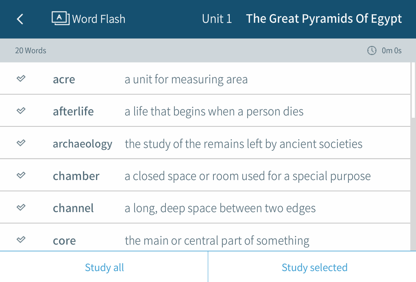
Task: Tap the Study all button
Action: [x=104, y=267]
